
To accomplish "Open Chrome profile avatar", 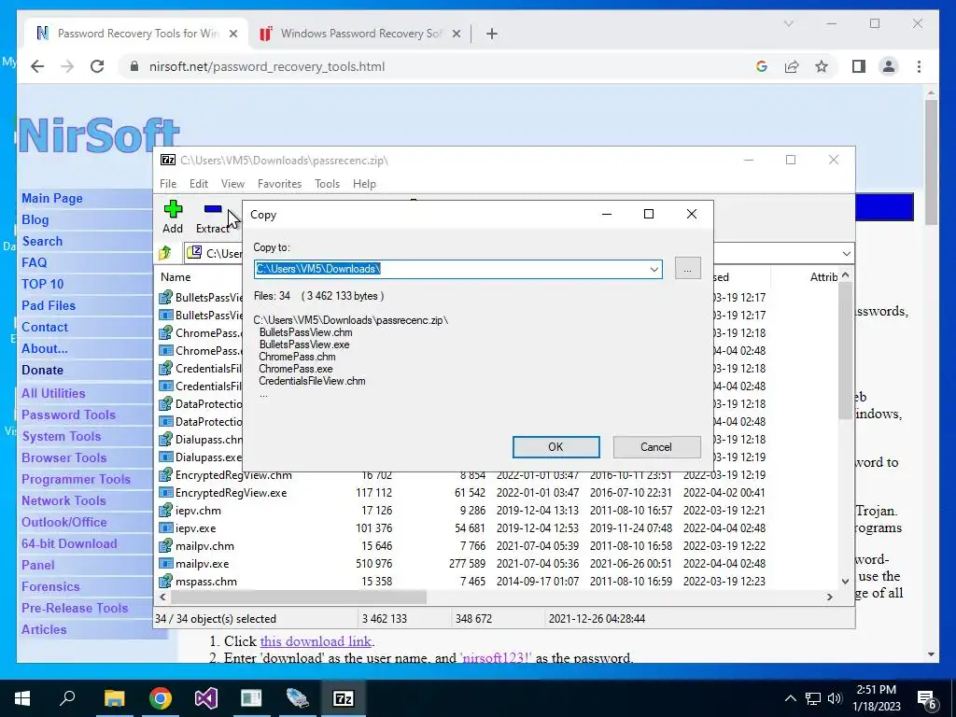I will [x=889, y=66].
